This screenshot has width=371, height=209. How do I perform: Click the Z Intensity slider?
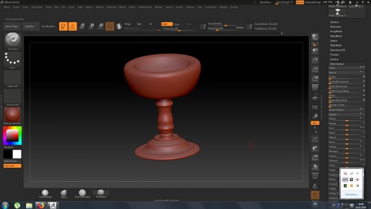point(179,29)
